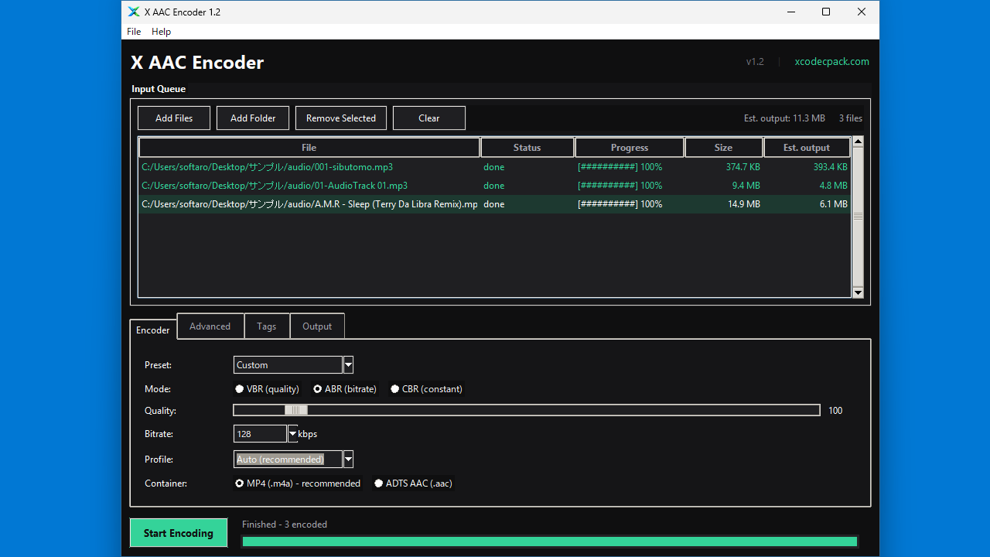Sort by the Status column header
Screen dimensions: 990x557
tap(527, 148)
